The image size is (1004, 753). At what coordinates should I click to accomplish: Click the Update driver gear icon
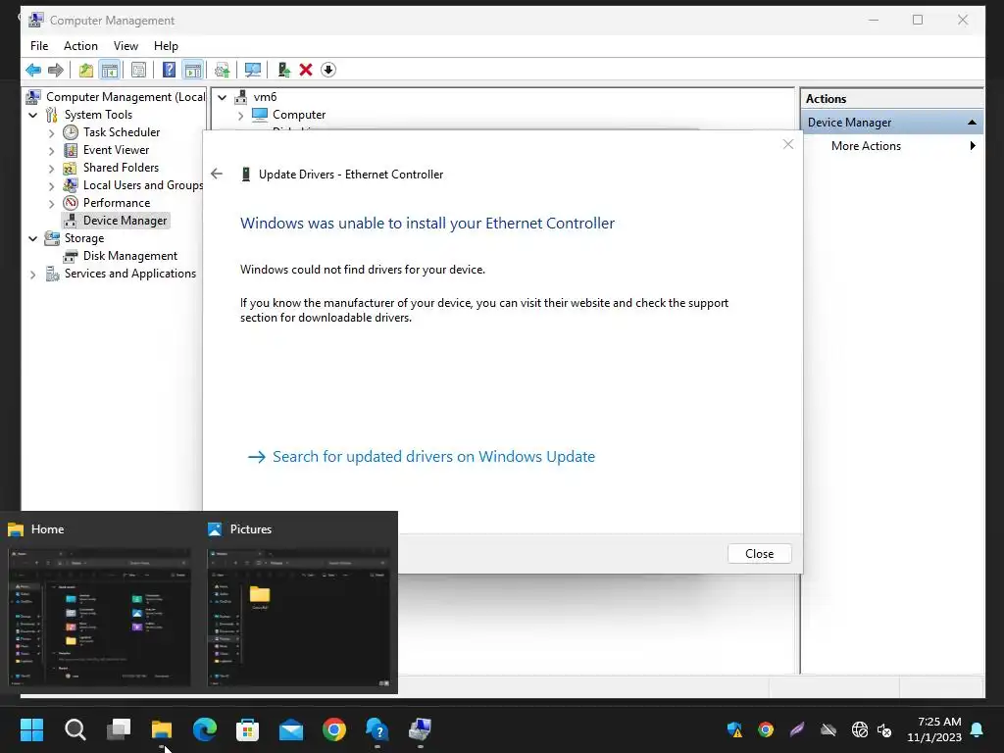[x=223, y=70]
